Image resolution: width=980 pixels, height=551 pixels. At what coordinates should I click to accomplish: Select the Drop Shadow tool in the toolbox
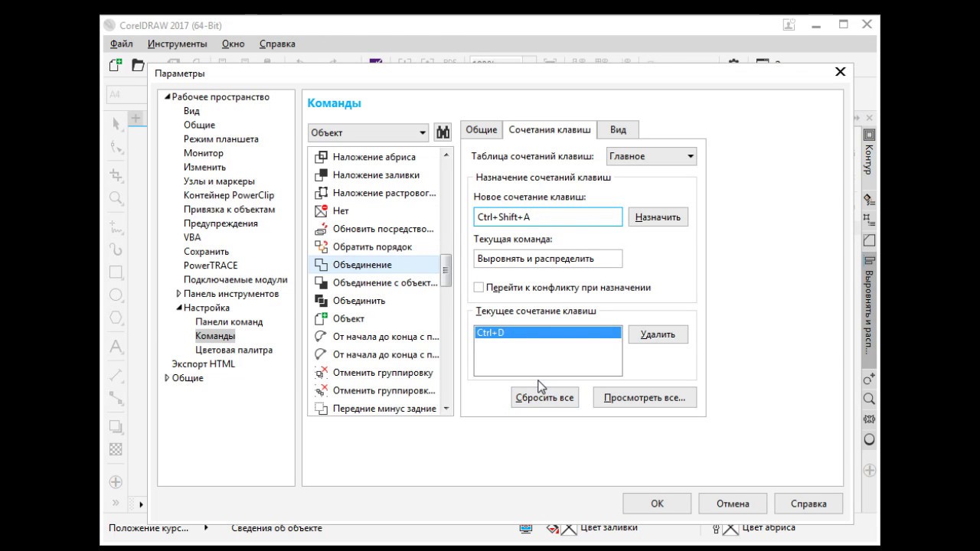(116, 426)
